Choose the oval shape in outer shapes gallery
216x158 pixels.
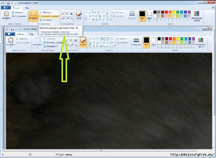(93, 13)
